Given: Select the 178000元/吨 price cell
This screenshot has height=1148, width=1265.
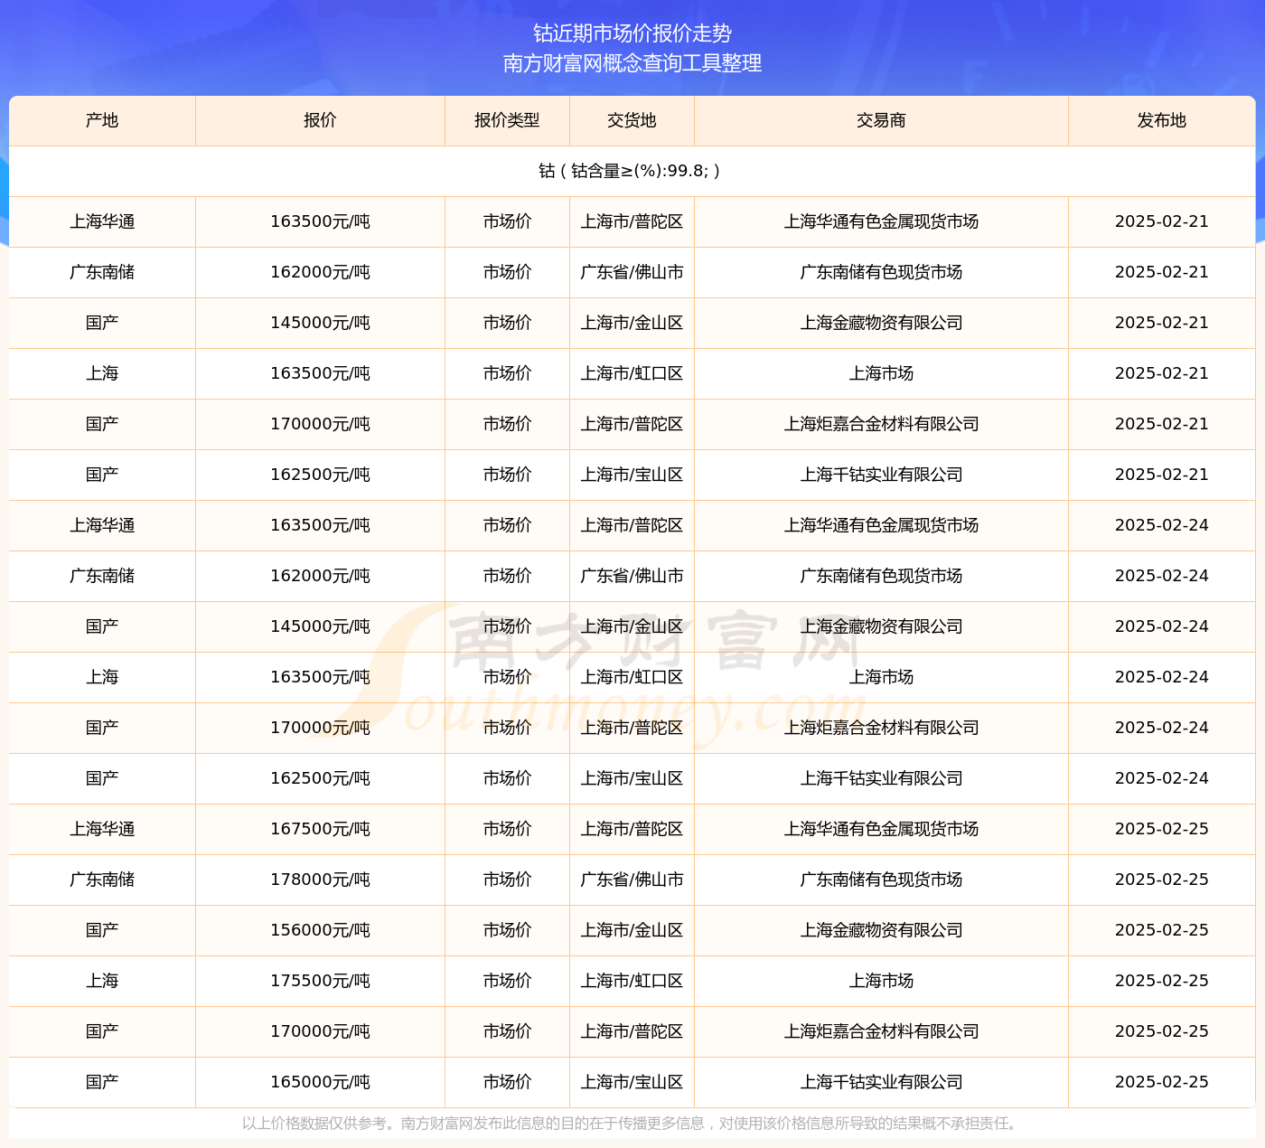Looking at the screenshot, I should (320, 880).
